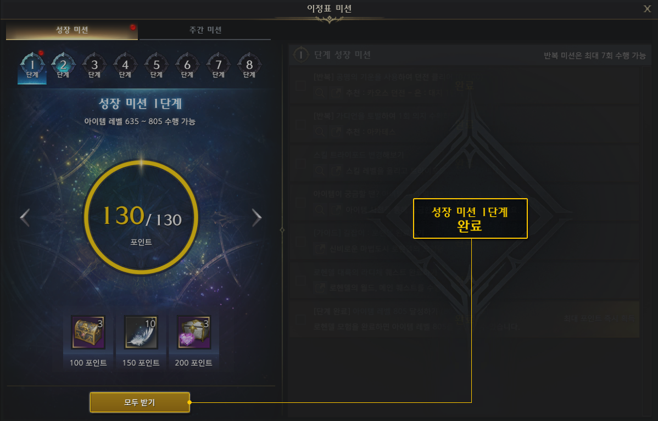The image size is (658, 421).
Task: Switch to the 성장 미션 tab
Action: point(72,30)
